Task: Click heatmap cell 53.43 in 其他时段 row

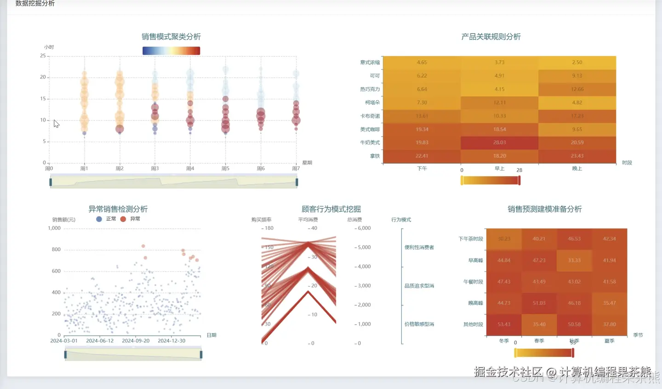Action: coord(504,325)
